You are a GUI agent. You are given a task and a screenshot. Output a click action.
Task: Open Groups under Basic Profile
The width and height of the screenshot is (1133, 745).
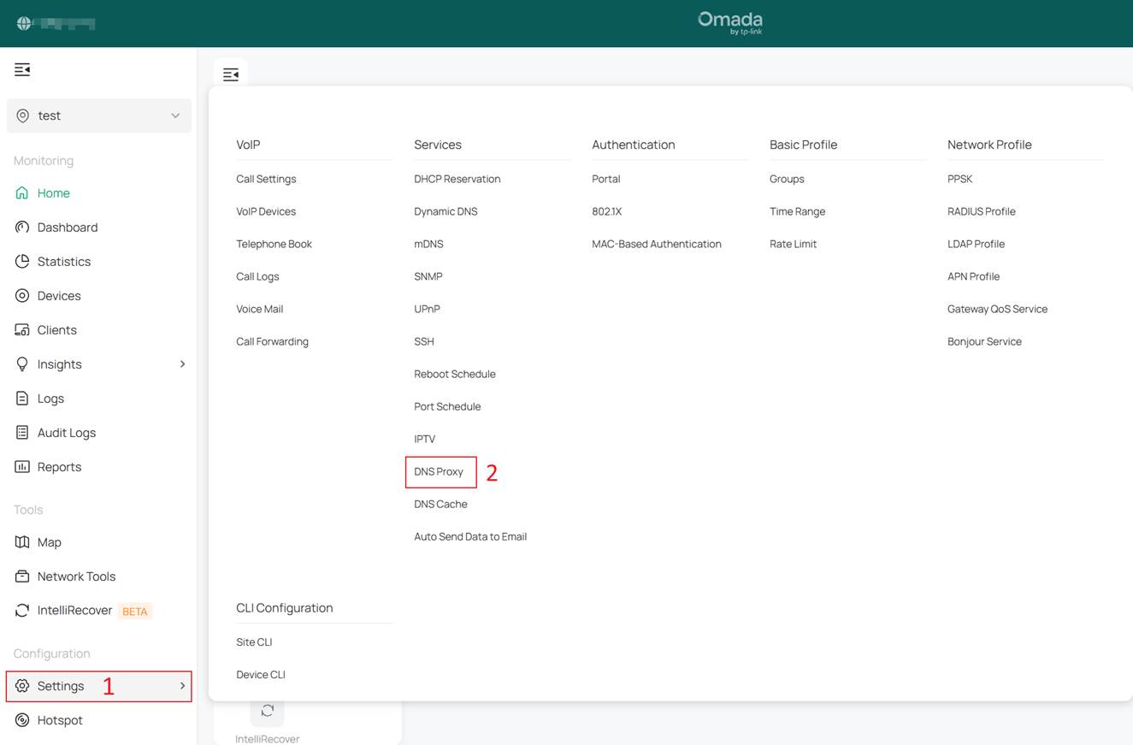787,179
